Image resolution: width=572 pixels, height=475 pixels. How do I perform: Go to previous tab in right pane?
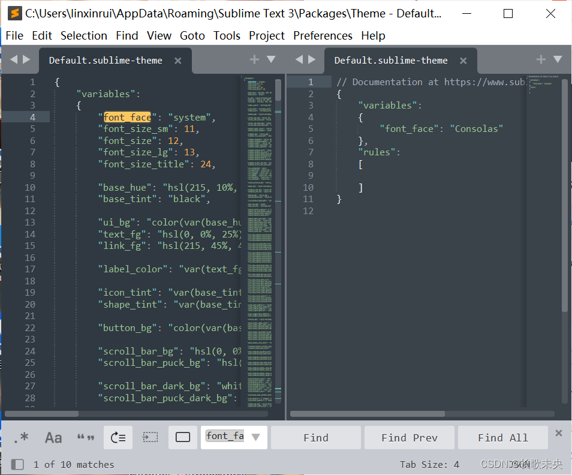(x=299, y=59)
